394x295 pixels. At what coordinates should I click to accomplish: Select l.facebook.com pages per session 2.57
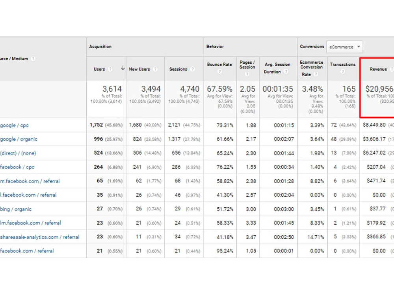click(x=251, y=195)
